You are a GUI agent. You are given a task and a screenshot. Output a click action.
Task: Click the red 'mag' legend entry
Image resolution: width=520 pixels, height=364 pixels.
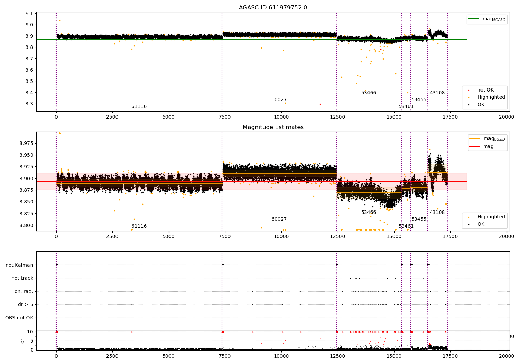(482, 147)
